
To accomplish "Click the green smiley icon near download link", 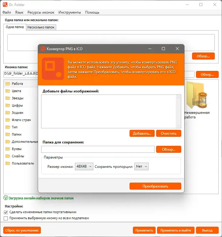I will (6, 198).
